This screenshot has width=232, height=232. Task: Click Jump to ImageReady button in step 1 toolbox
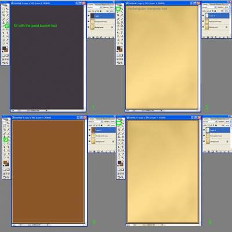(5, 63)
